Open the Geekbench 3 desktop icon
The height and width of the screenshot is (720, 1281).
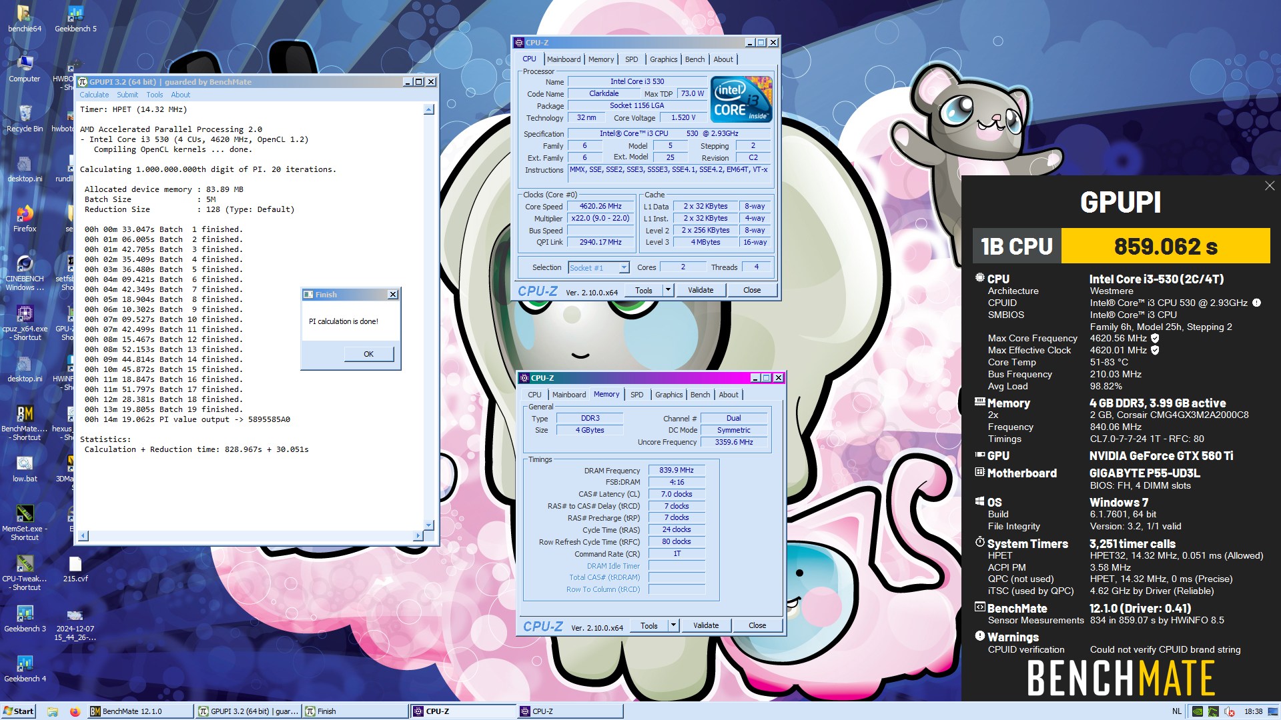point(25,619)
